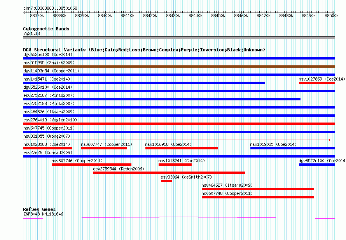Click the nsv607747 (Cooper2011) loss bar
Screen dimensions: 346x240
pos(104,148)
